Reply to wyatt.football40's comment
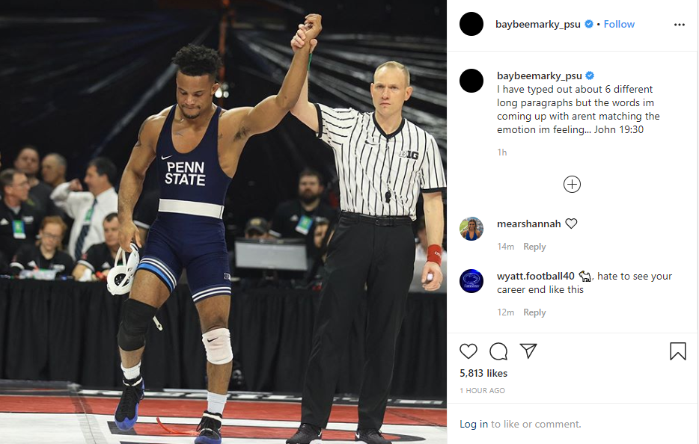 (x=534, y=312)
